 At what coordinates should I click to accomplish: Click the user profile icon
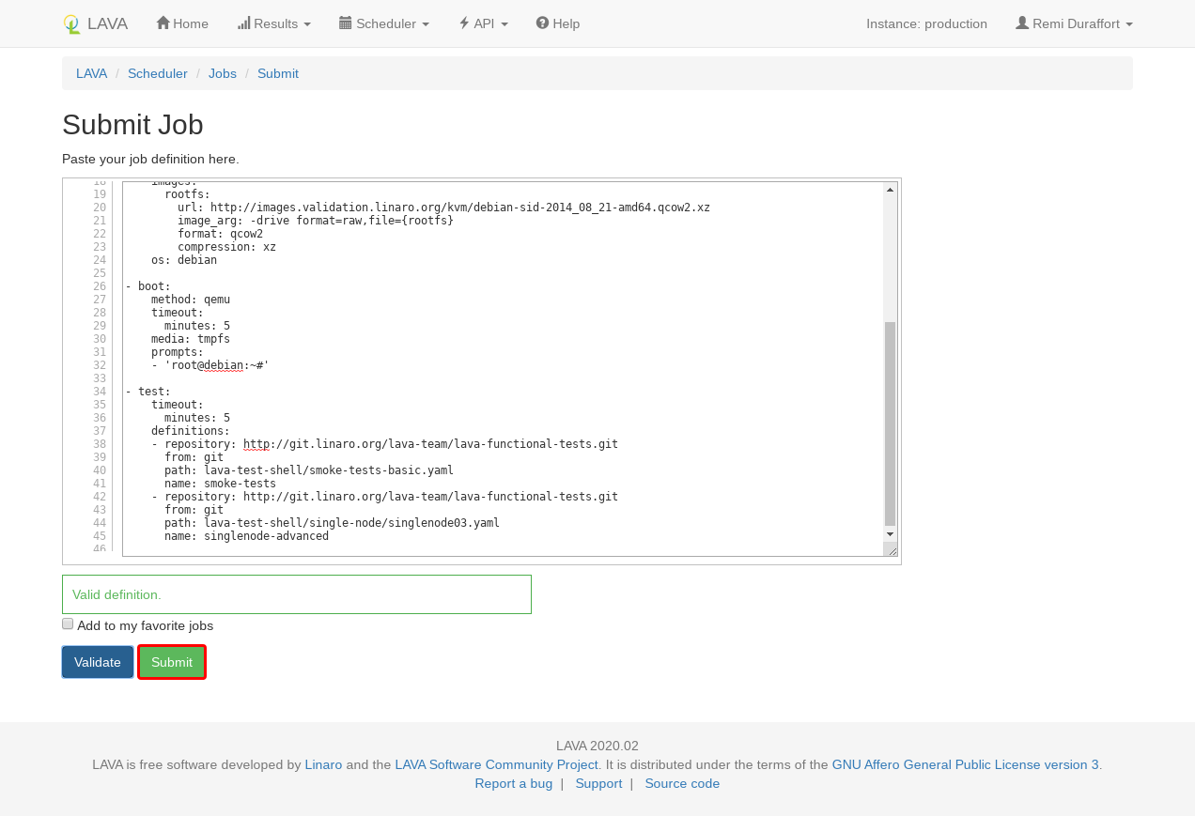(1022, 23)
